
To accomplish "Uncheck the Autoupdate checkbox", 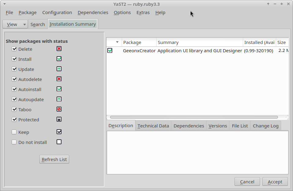I will (14, 100).
